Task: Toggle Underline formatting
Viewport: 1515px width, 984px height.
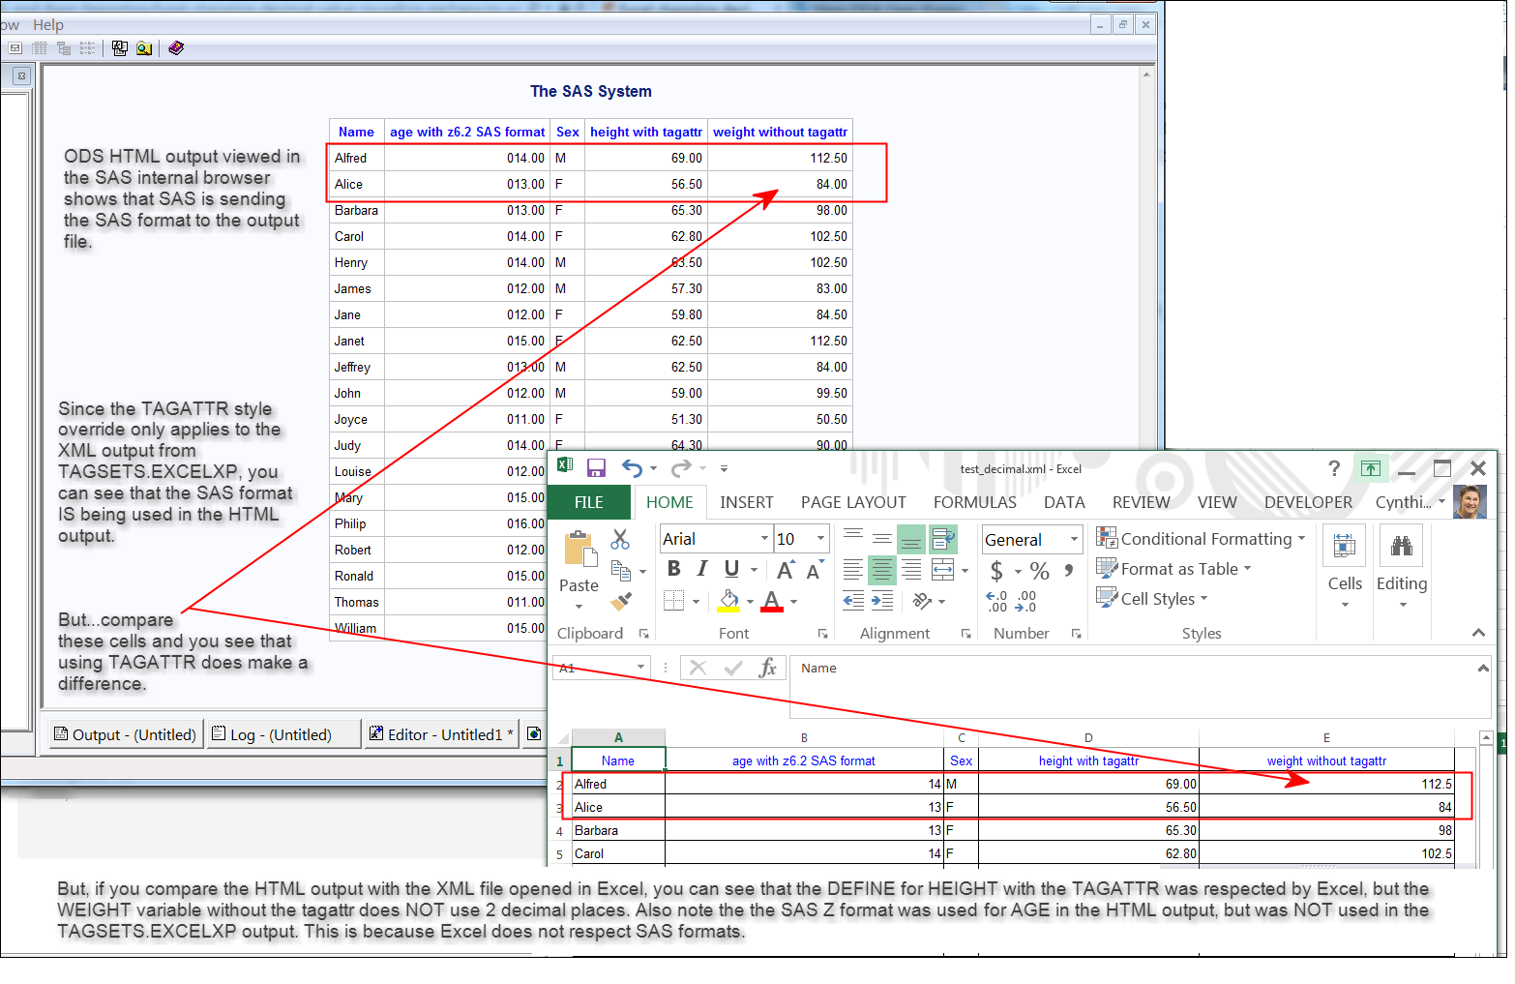Action: (x=731, y=569)
